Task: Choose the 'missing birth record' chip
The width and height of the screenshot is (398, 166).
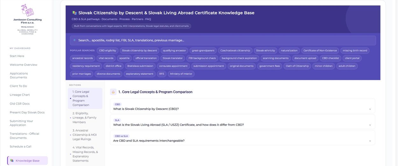Action: tap(355, 50)
